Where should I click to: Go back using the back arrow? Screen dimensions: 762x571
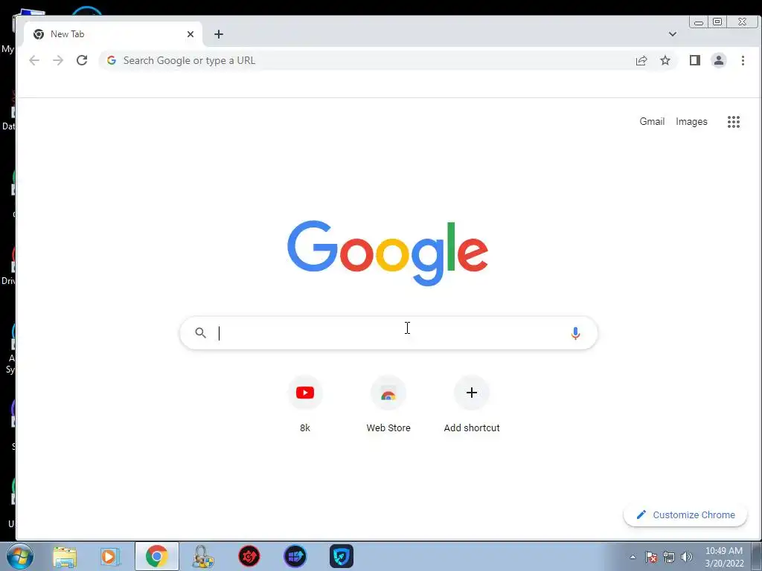34,60
